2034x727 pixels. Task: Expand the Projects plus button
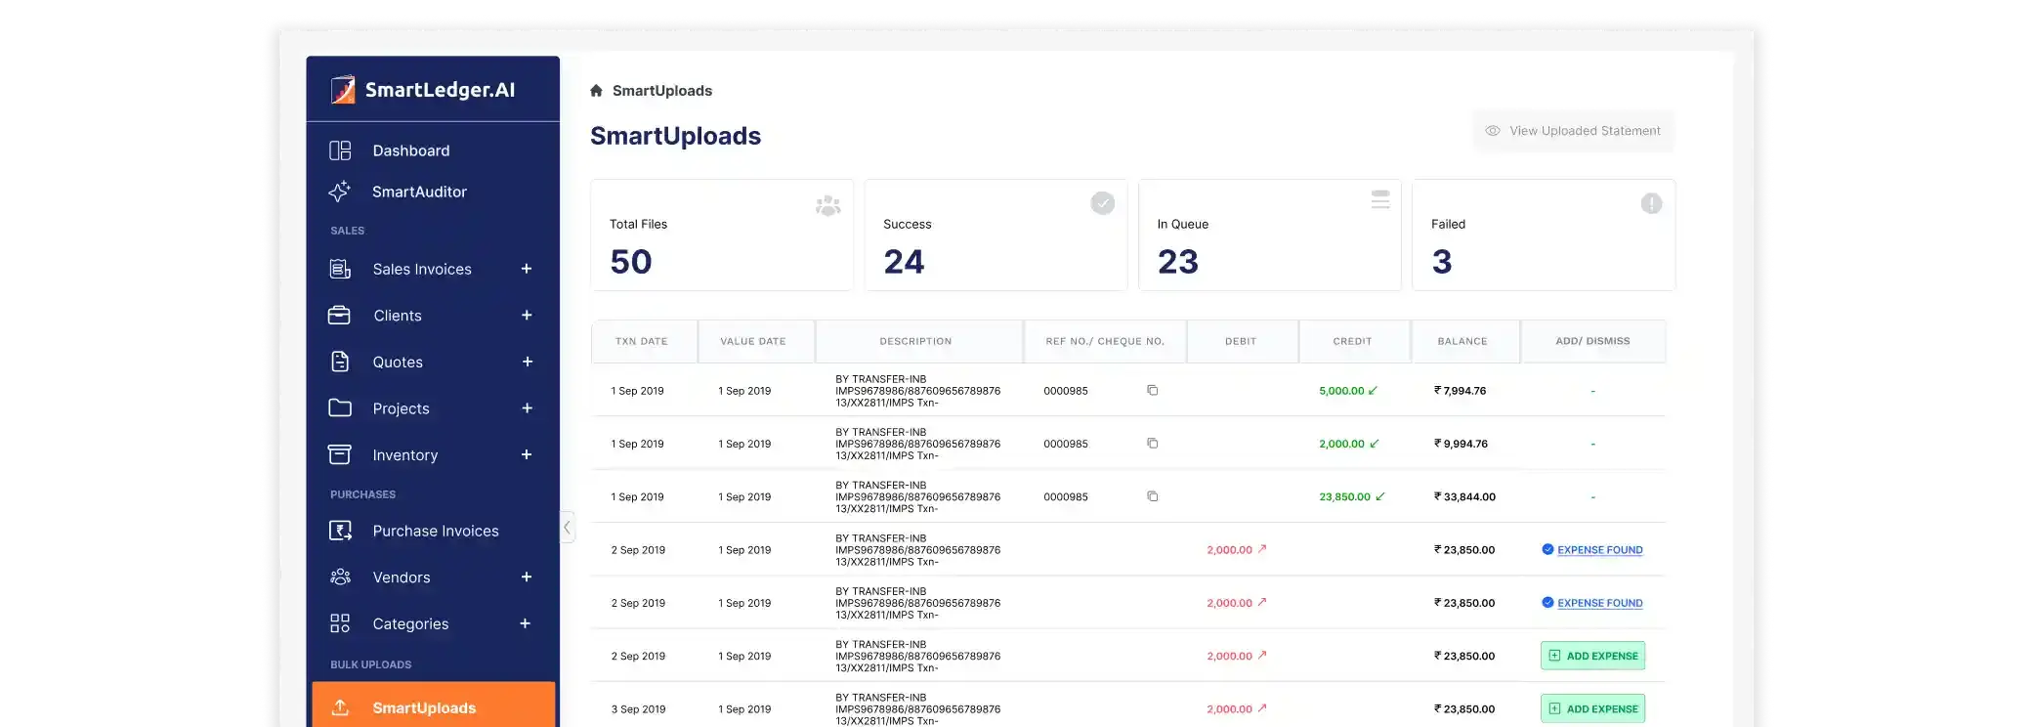click(x=528, y=407)
